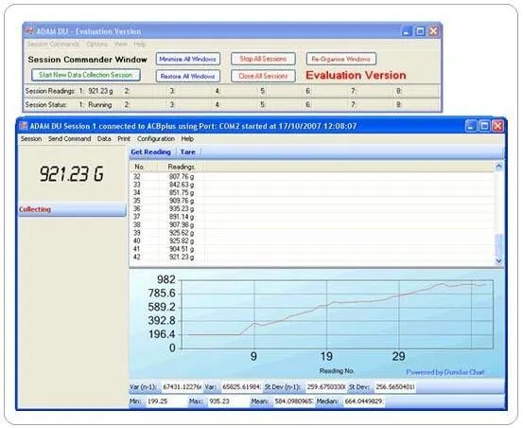Minimize the Session 1 window

471,126
